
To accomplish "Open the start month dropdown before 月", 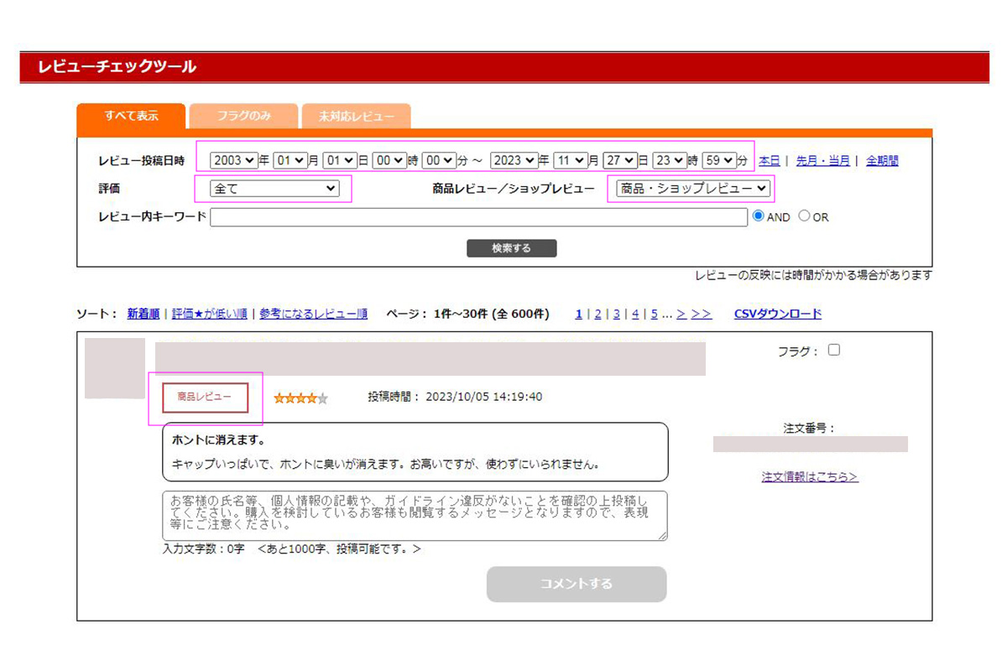I will coord(290,160).
